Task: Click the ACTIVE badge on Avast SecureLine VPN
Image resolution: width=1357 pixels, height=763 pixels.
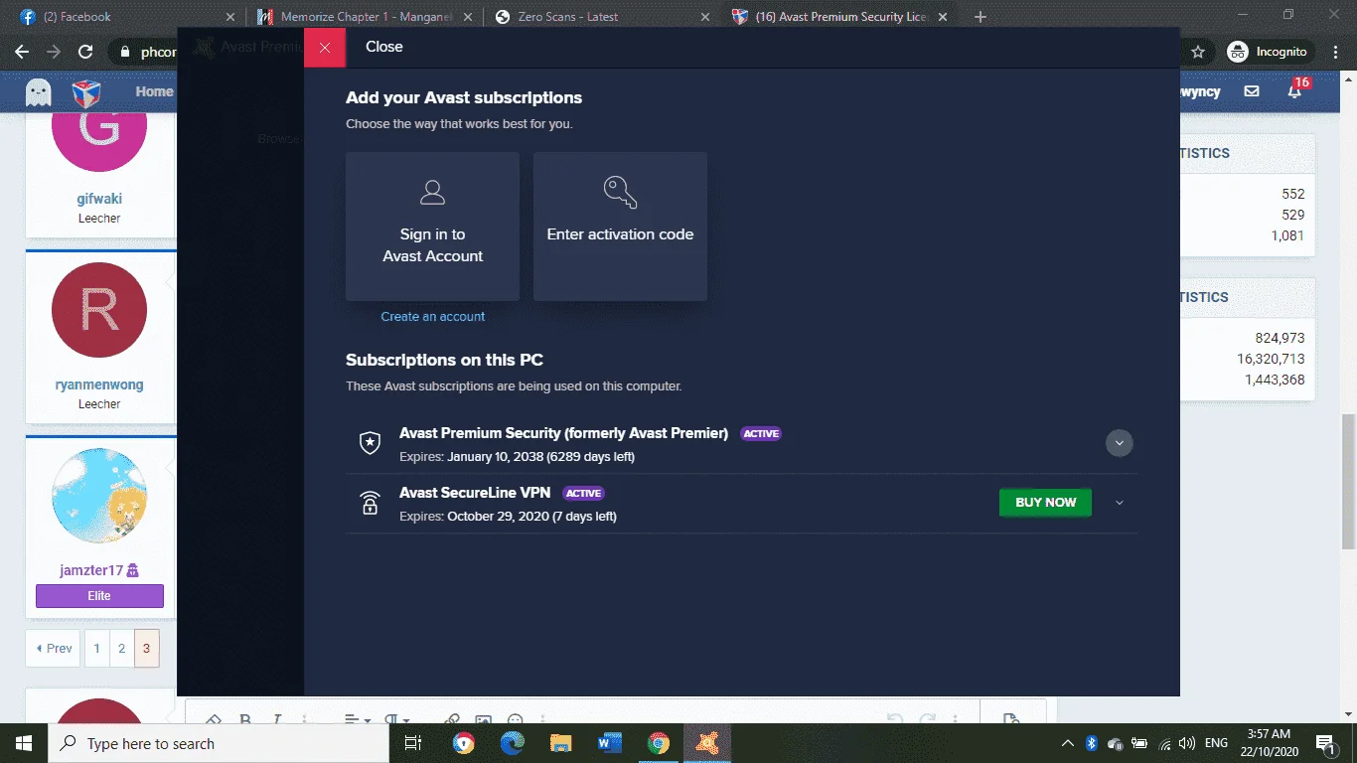Action: click(583, 494)
